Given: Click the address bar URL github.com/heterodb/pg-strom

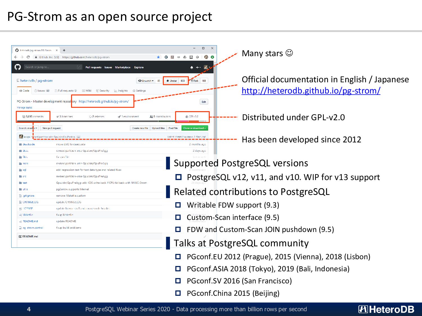Looking at the screenshot, I should 86,57.
